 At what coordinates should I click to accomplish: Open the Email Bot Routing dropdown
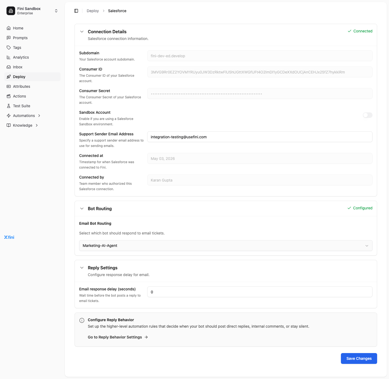[226, 246]
